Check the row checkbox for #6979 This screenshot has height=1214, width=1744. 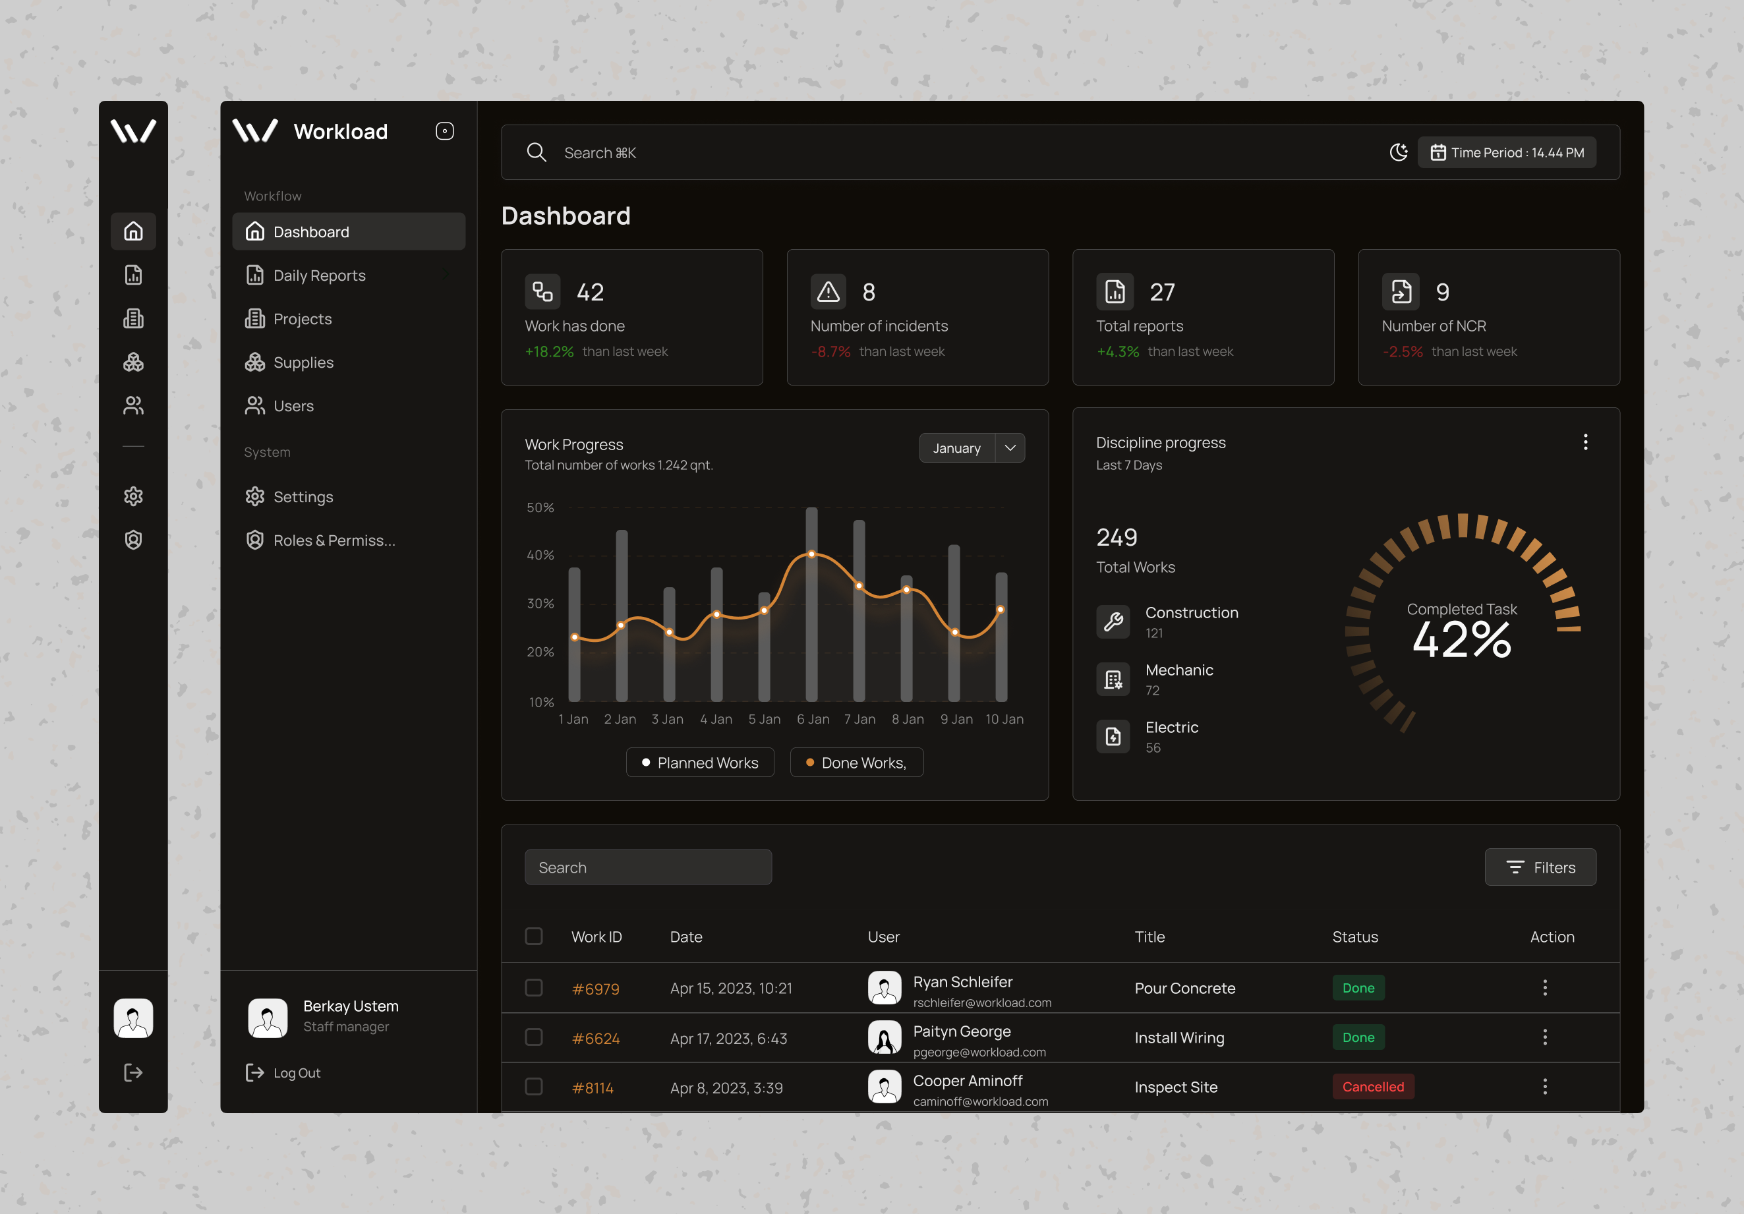[x=534, y=987]
